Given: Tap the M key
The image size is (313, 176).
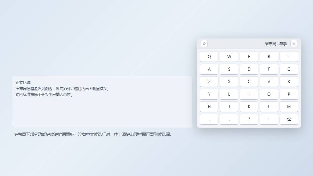Looking at the screenshot, I should (289, 106).
